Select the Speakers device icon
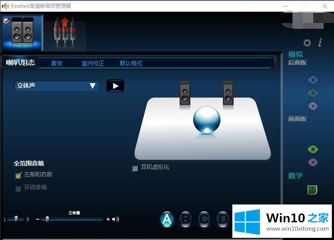Image resolution: width=334 pixels, height=240 pixels. 22,32
